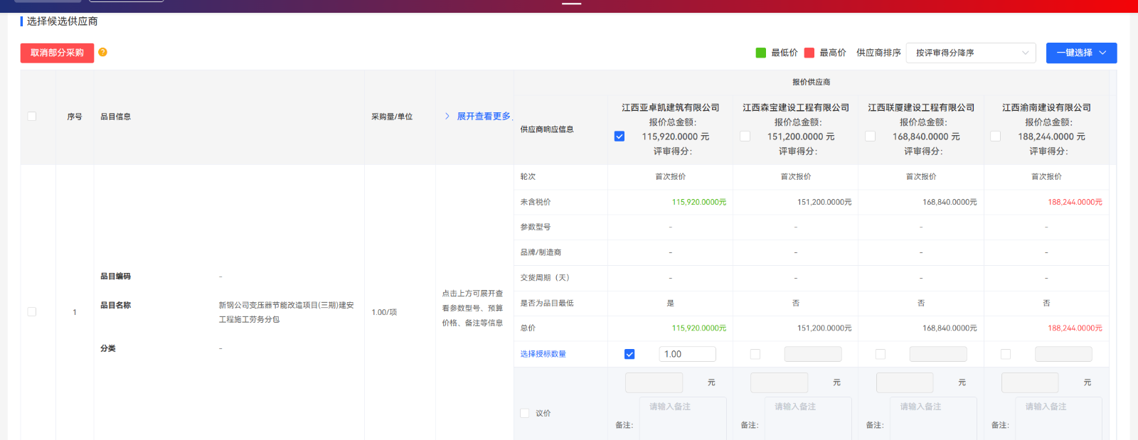Click the 是否为品目最低 row label
The height and width of the screenshot is (440, 1138).
(547, 303)
